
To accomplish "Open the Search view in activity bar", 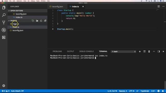I will 4,15.
